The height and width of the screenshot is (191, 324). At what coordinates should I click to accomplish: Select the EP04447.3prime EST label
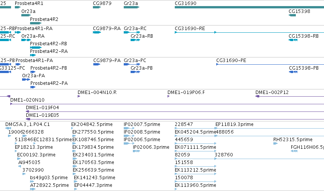[x=93, y=185]
